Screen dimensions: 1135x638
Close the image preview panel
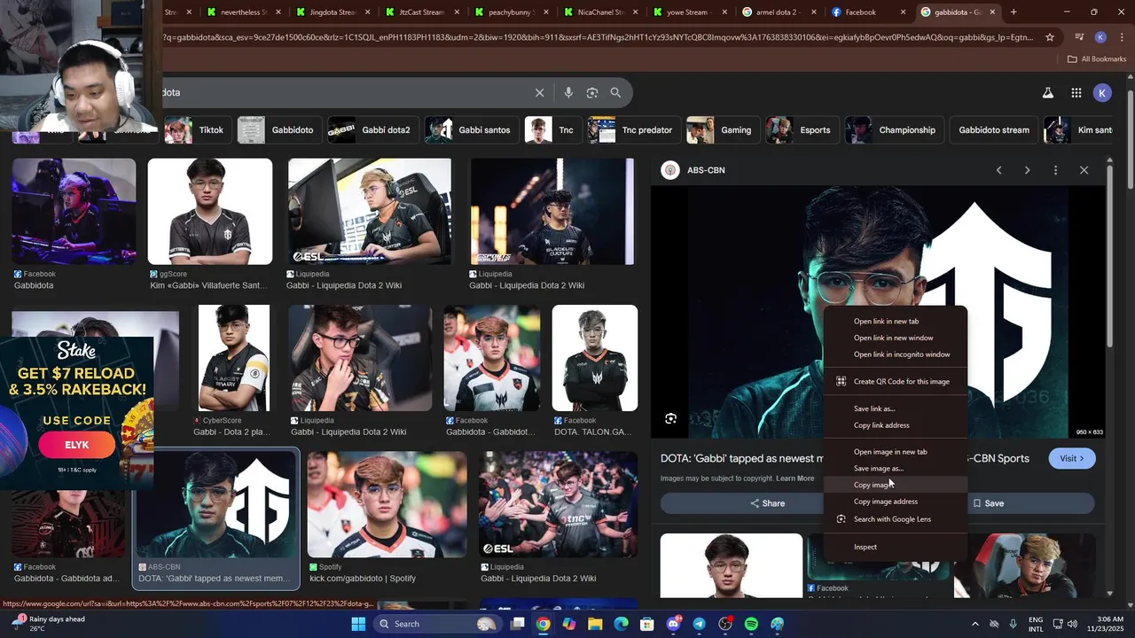coord(1084,170)
